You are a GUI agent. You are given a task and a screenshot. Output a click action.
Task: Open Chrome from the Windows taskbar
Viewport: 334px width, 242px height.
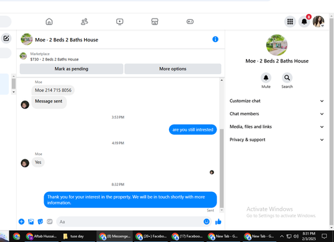[16, 236]
